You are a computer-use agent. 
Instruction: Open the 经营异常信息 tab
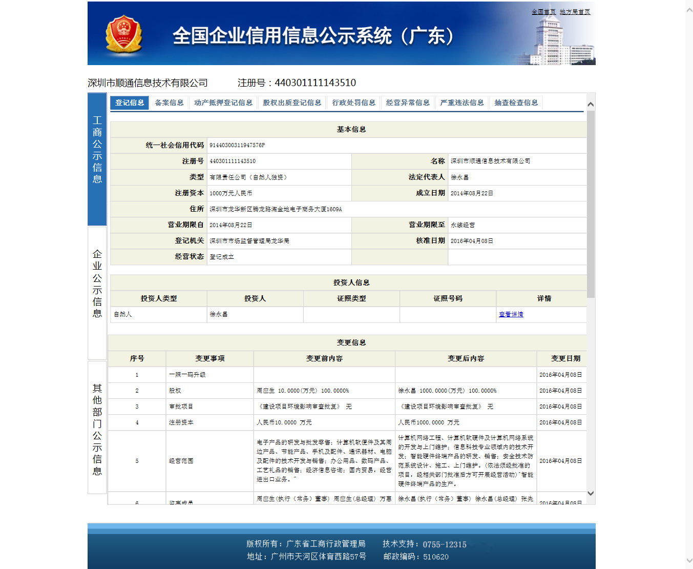(408, 103)
